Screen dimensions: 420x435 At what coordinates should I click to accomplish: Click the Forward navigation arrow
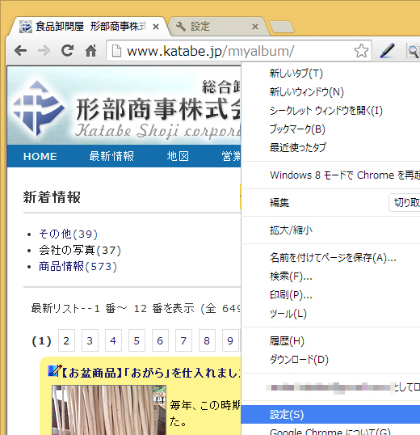tap(44, 51)
